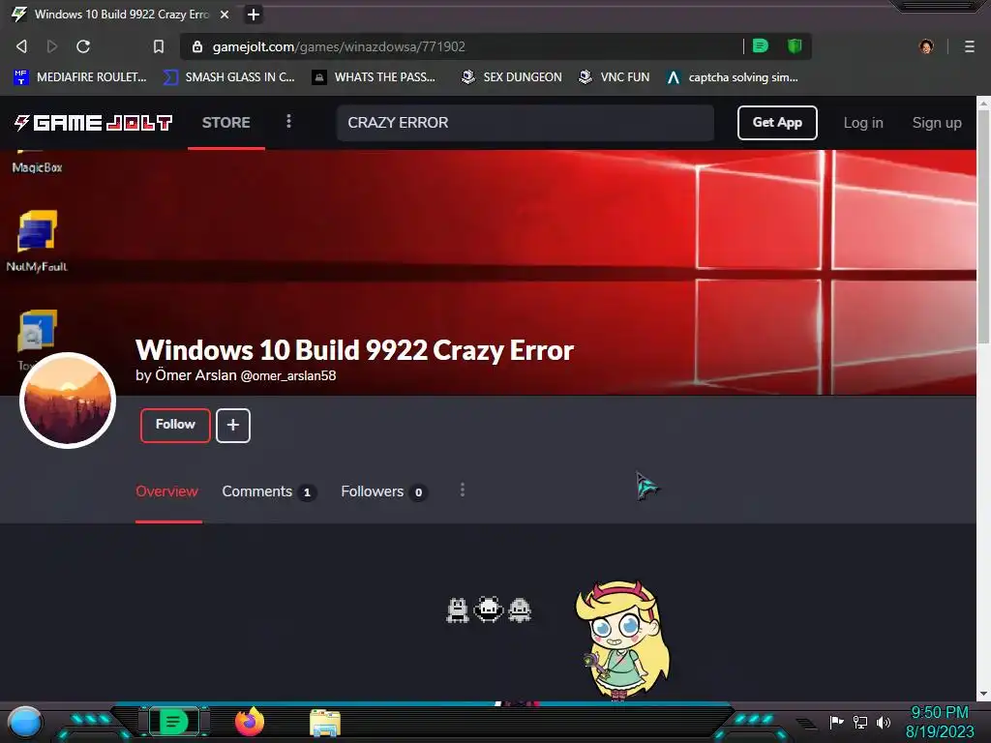This screenshot has height=743, width=991.
Task: Open MEDIAFIRE ROULET... bookmark
Action: (79, 77)
